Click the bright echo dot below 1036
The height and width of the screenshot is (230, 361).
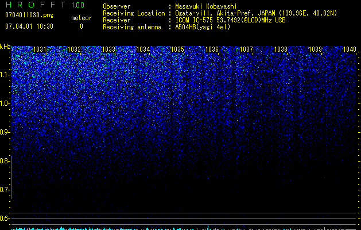[208, 178]
